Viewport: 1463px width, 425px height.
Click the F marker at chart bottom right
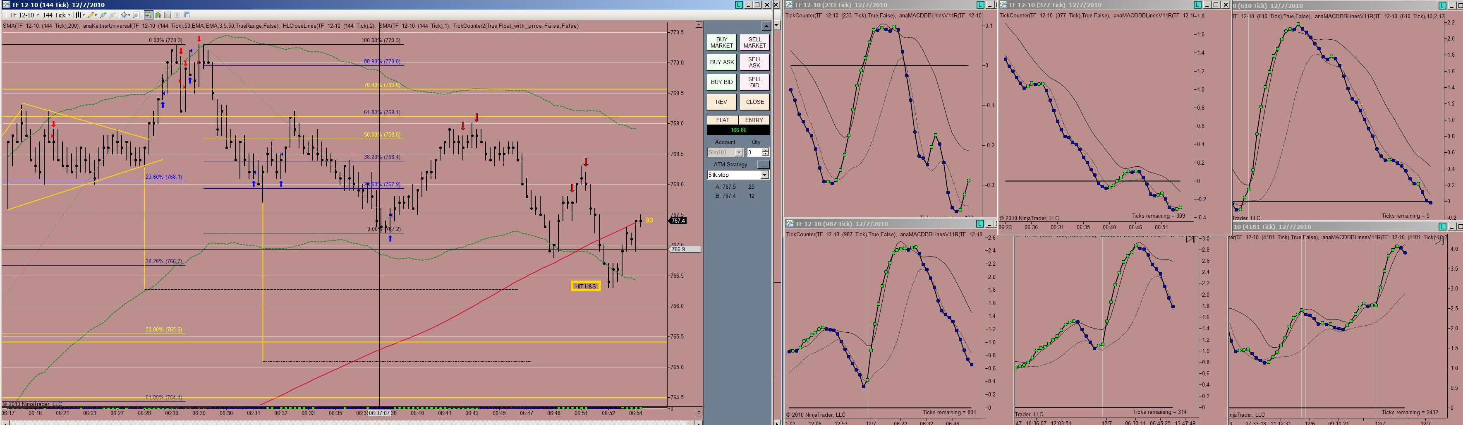pos(699,413)
